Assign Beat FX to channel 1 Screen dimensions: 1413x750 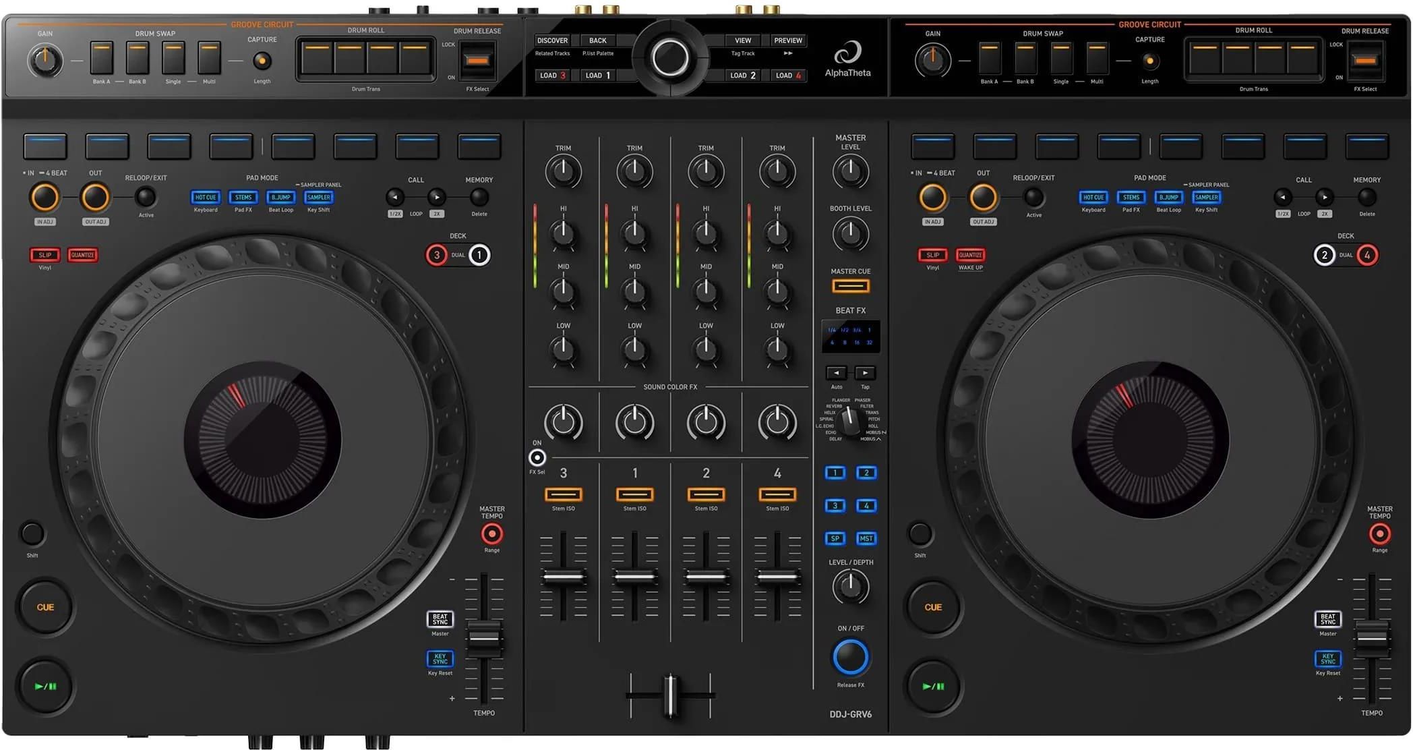[x=835, y=473]
